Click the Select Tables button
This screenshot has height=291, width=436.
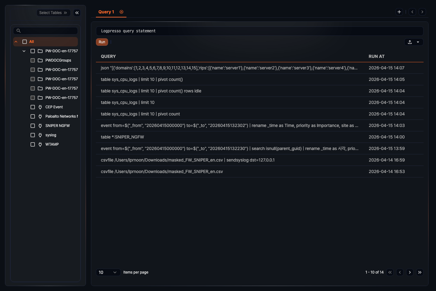pyautogui.click(x=53, y=12)
